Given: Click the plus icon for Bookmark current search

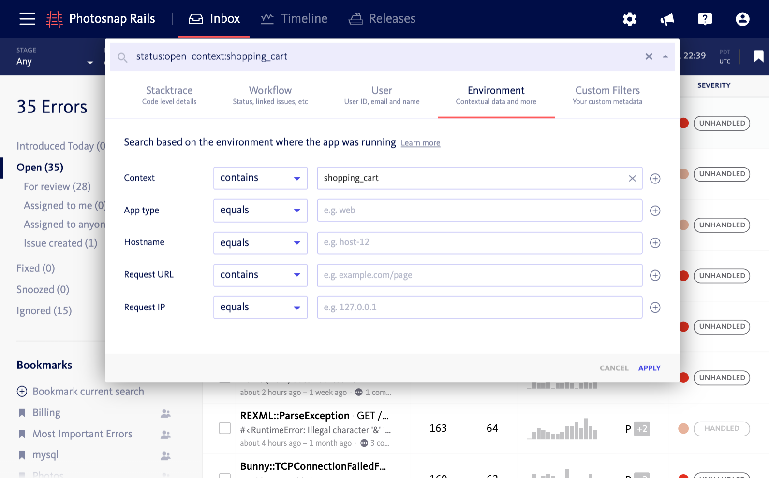Looking at the screenshot, I should click(22, 391).
